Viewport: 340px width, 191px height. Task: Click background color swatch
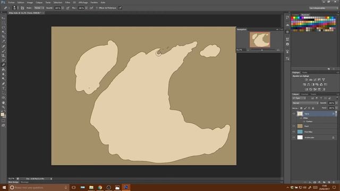[x=5, y=117]
